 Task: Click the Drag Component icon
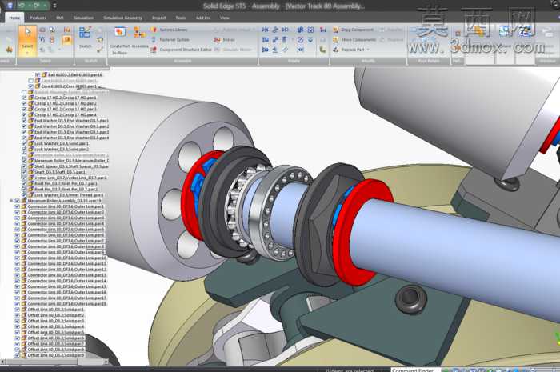click(336, 30)
